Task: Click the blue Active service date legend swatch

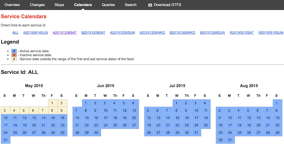Action: pos(14,51)
